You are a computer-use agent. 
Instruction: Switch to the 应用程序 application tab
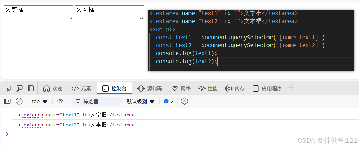267,88
